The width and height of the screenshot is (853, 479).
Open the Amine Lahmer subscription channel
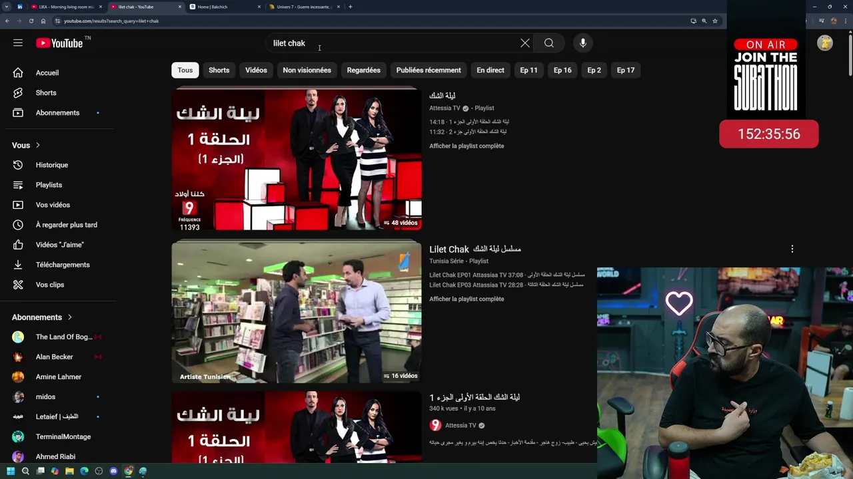point(57,377)
